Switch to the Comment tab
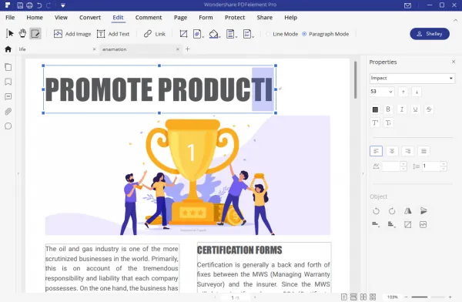The height and width of the screenshot is (302, 462). click(x=149, y=18)
